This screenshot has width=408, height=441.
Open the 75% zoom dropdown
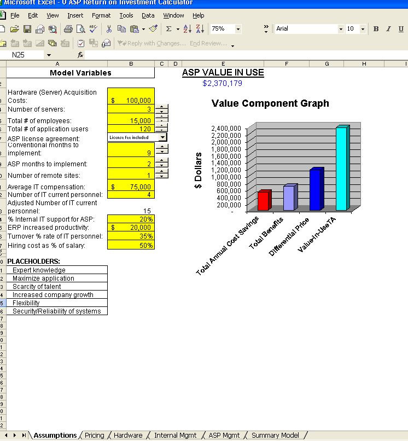[x=238, y=28]
